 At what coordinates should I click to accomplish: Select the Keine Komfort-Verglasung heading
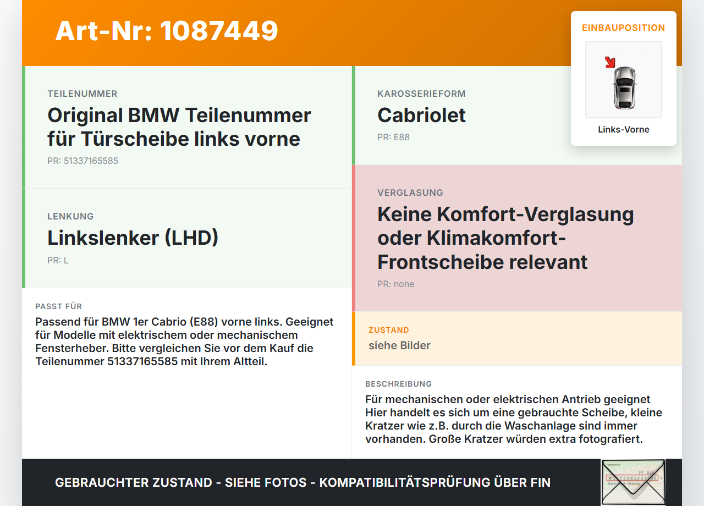[506, 238]
